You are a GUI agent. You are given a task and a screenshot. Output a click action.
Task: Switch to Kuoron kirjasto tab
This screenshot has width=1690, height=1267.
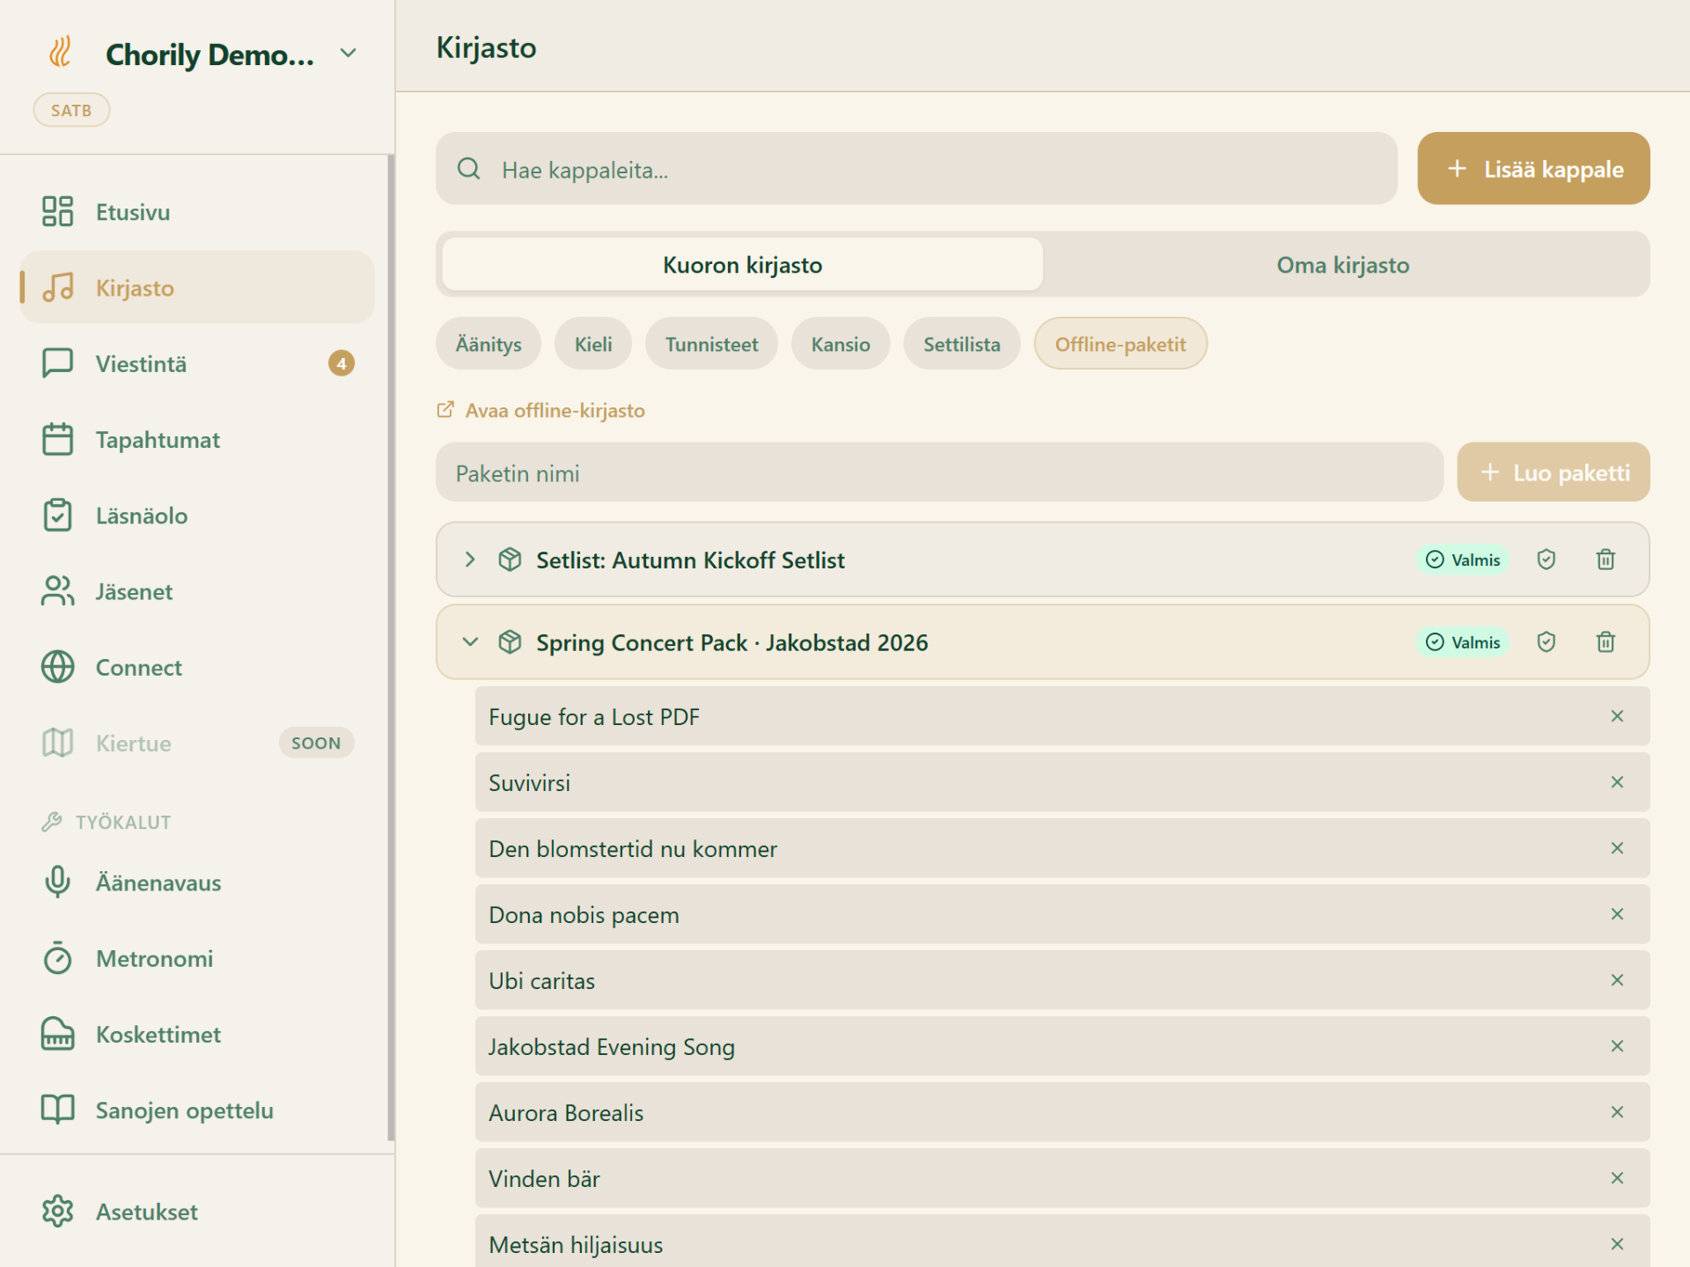pyautogui.click(x=742, y=265)
